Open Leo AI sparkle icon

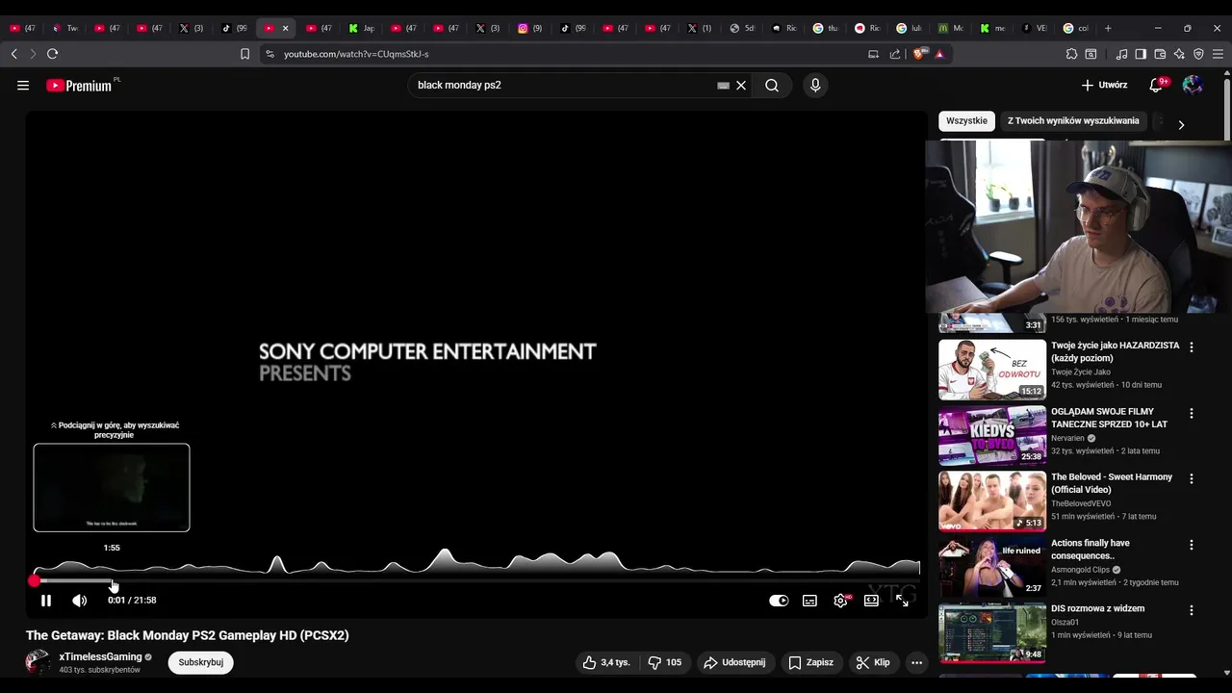(1179, 54)
